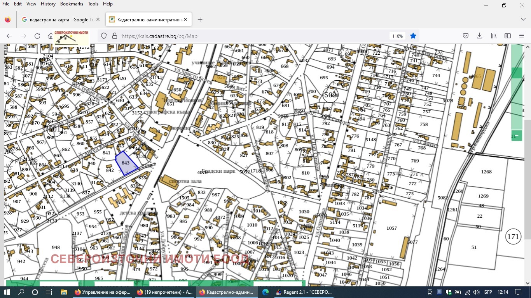Open the History menu
This screenshot has width=531, height=298.
pos(48,4)
